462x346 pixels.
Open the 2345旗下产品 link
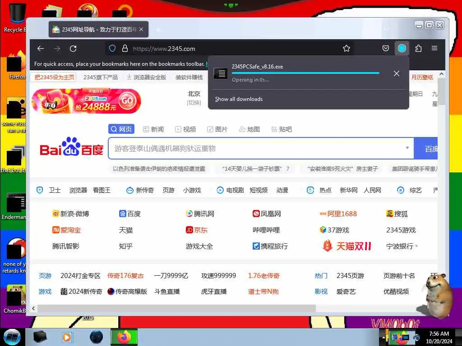[x=101, y=77]
